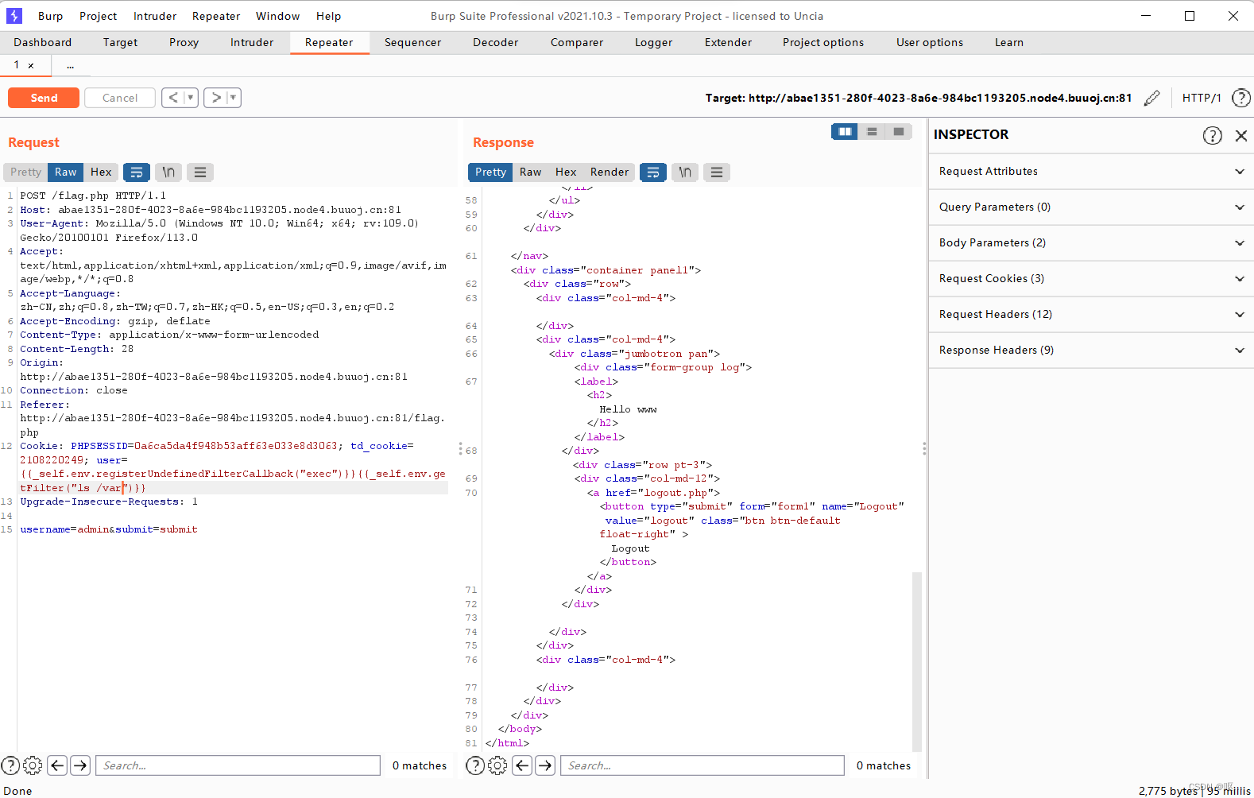Open the Learn tab

1008,42
